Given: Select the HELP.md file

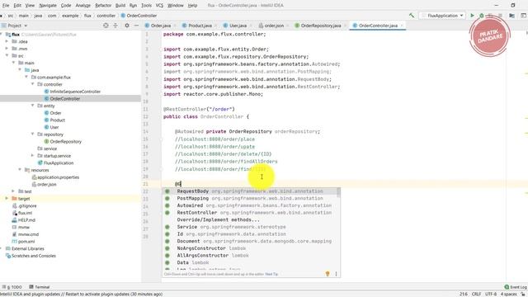Looking at the screenshot, I should coord(26,220).
